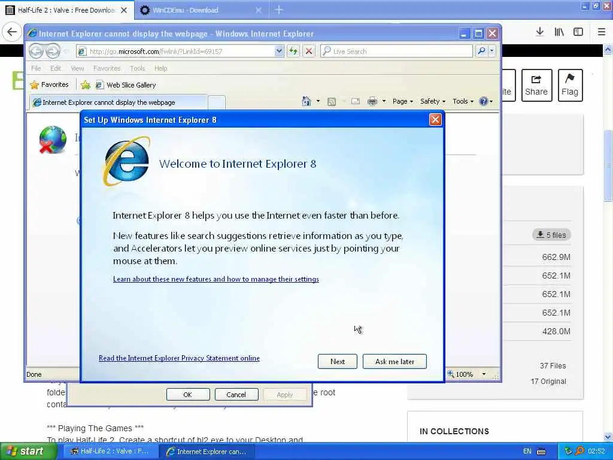The height and width of the screenshot is (460, 613).
Task: Click the EN language indicator in tray
Action: click(527, 452)
